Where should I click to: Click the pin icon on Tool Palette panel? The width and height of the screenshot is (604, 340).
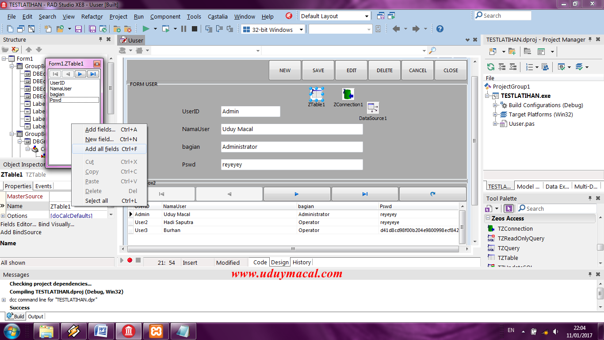[590, 198]
